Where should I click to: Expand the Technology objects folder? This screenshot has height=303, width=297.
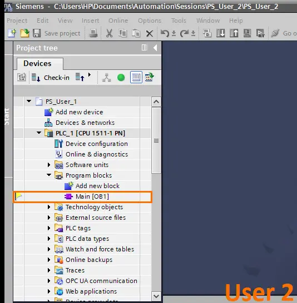[49, 207]
